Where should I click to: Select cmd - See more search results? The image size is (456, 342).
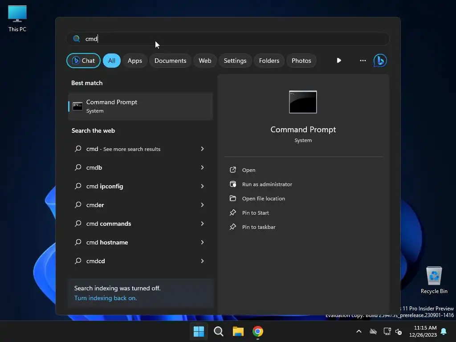pyautogui.click(x=140, y=149)
